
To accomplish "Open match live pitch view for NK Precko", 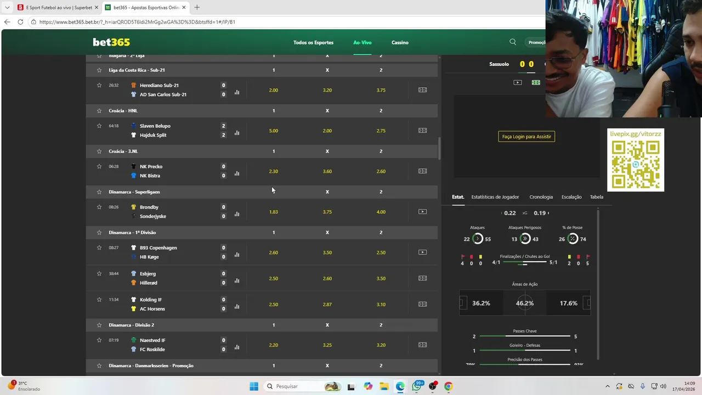I will coord(422,171).
